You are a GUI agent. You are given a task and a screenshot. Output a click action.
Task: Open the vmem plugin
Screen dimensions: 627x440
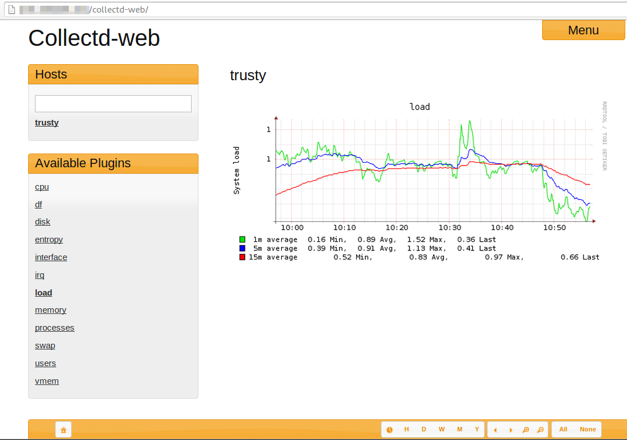(47, 381)
